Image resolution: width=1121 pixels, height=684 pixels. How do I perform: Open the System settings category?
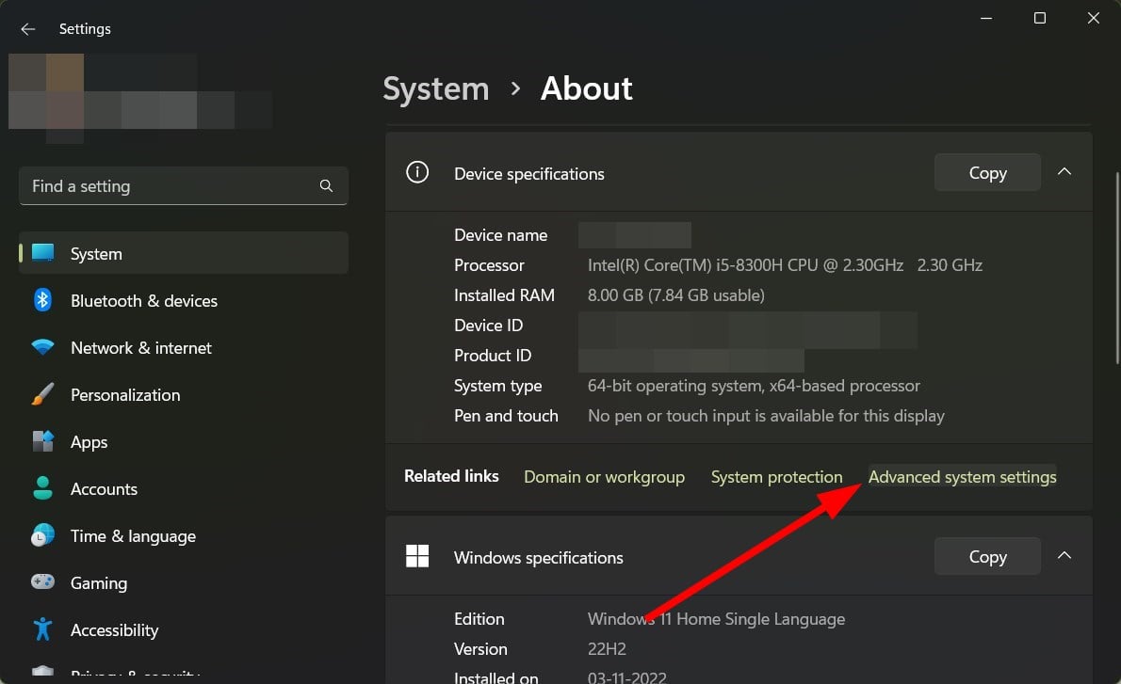click(184, 253)
